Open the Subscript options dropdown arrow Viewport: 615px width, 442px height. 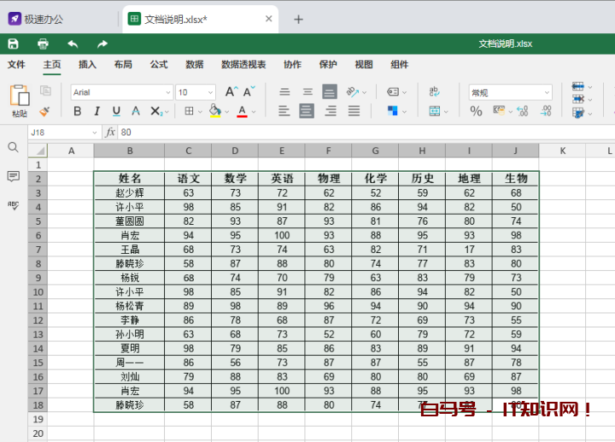click(167, 112)
